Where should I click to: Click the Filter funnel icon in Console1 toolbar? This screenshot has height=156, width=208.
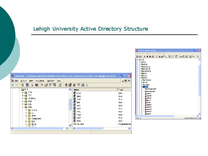pyautogui.click(x=79, y=85)
